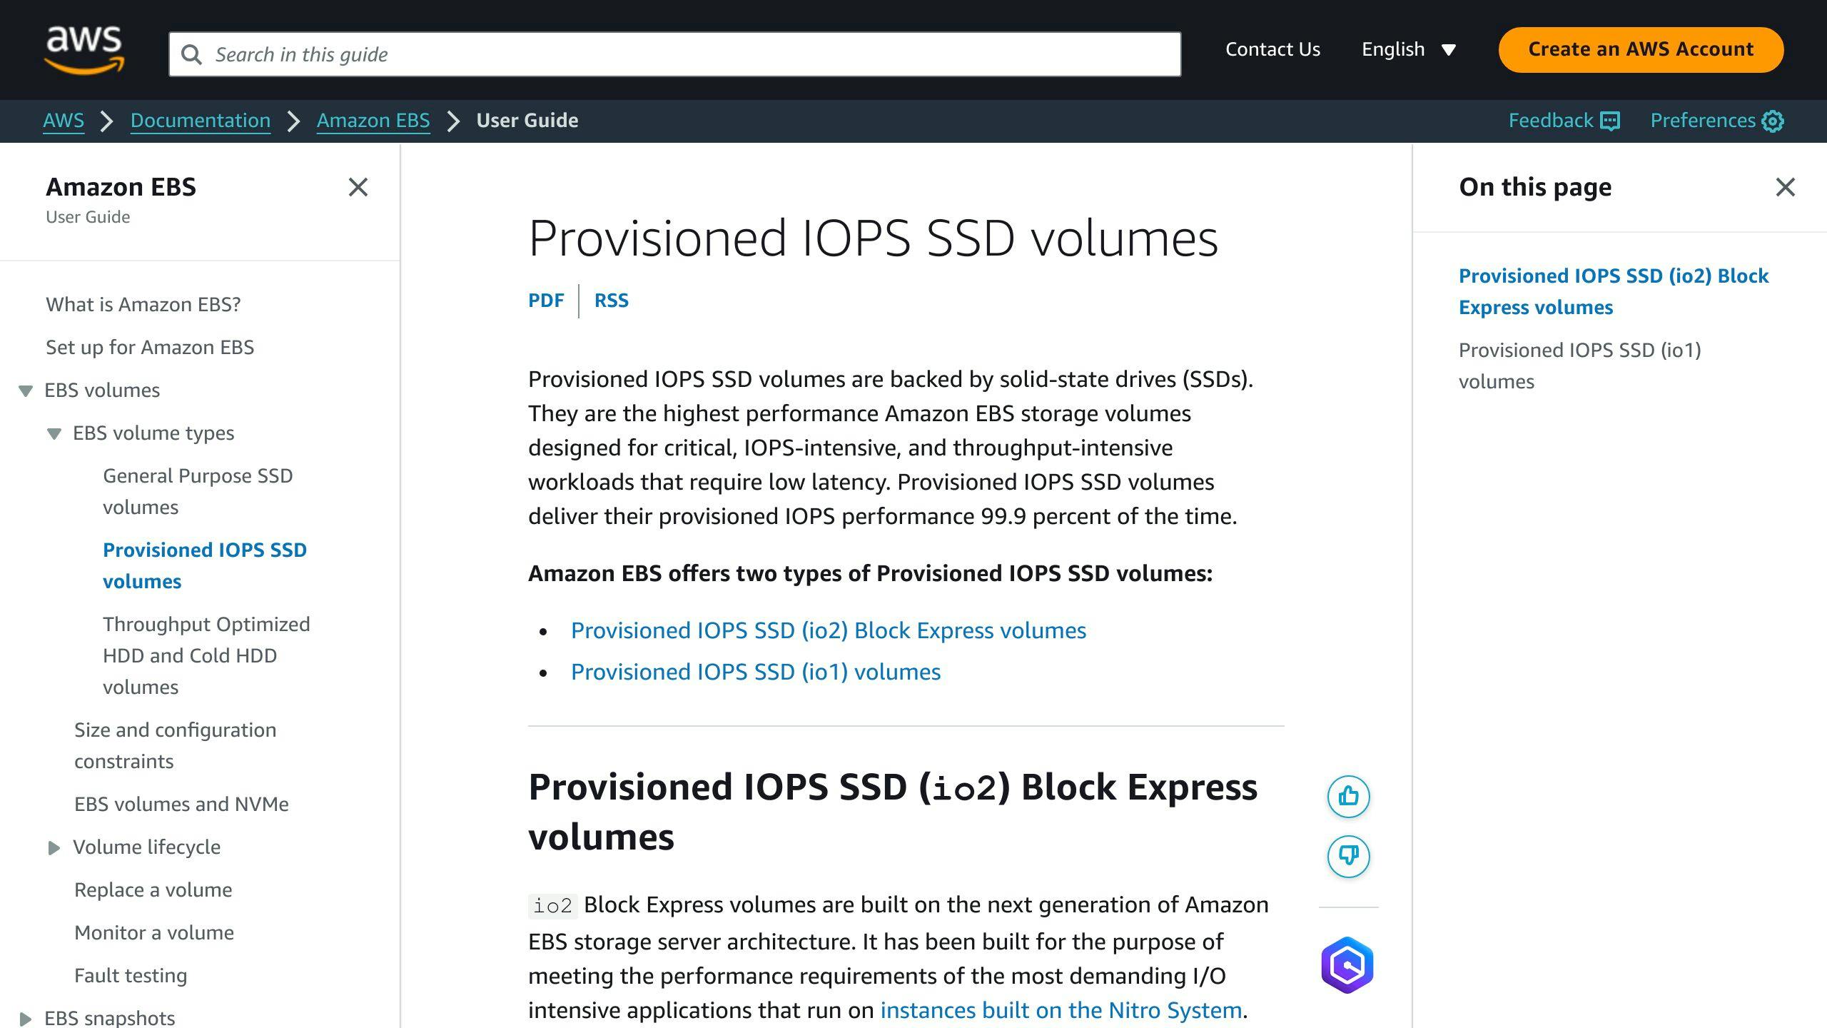
Task: Focus the Search in this guide field
Action: coord(675,54)
